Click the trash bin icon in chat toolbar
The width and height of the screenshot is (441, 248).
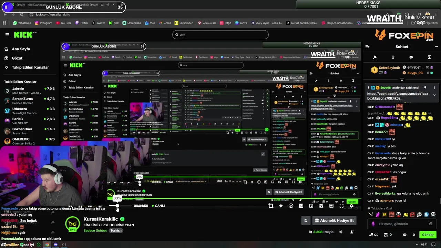(393, 57)
